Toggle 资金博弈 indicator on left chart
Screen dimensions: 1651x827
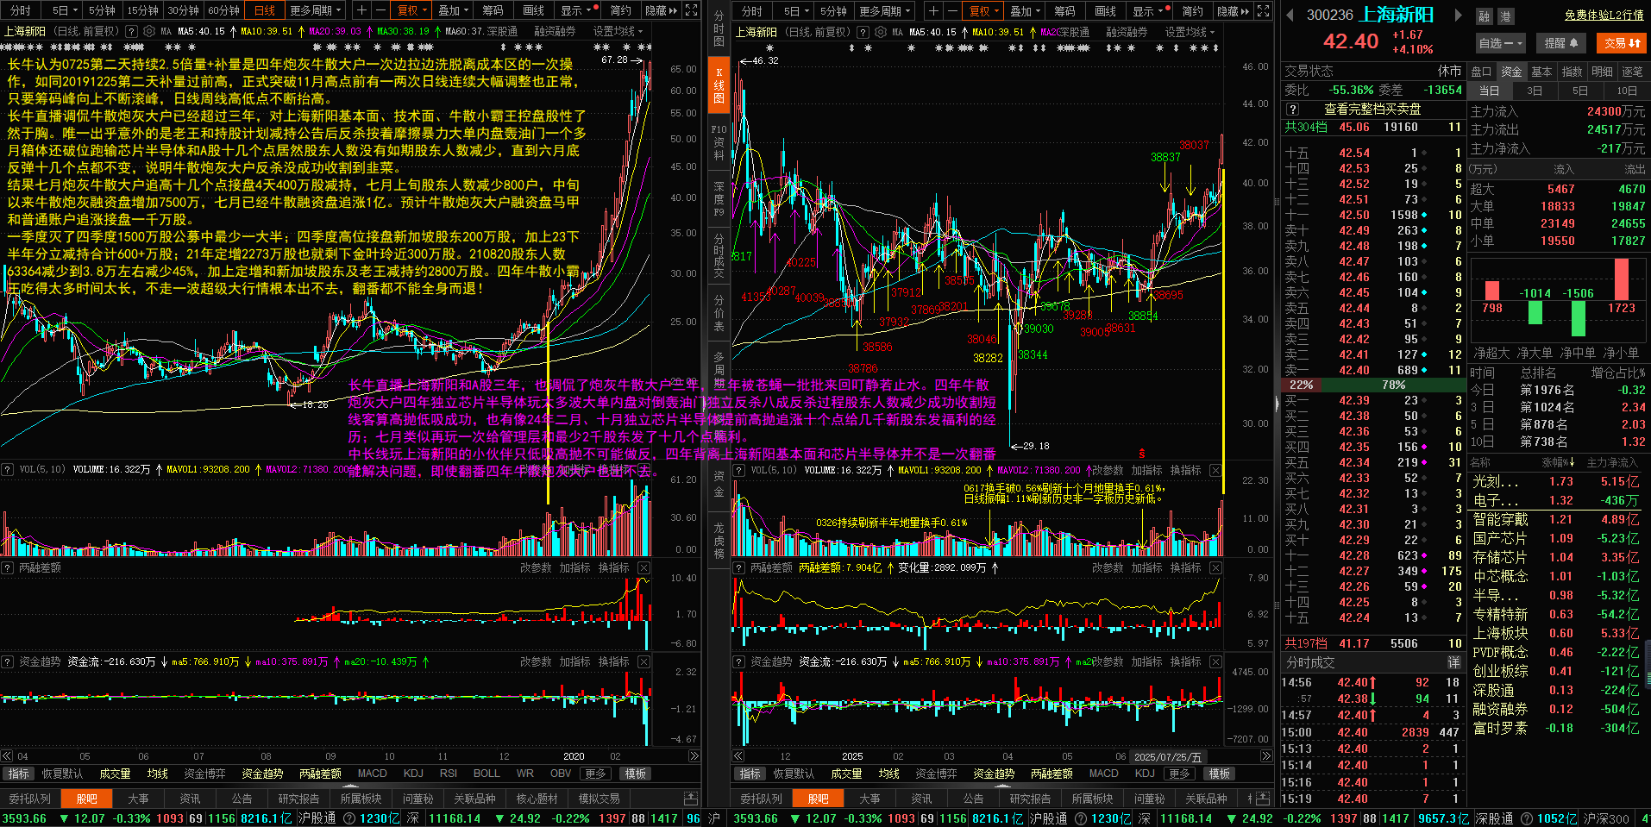pos(204,774)
